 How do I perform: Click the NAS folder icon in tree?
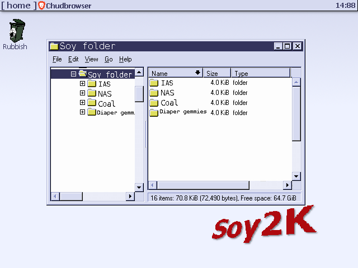coord(92,93)
